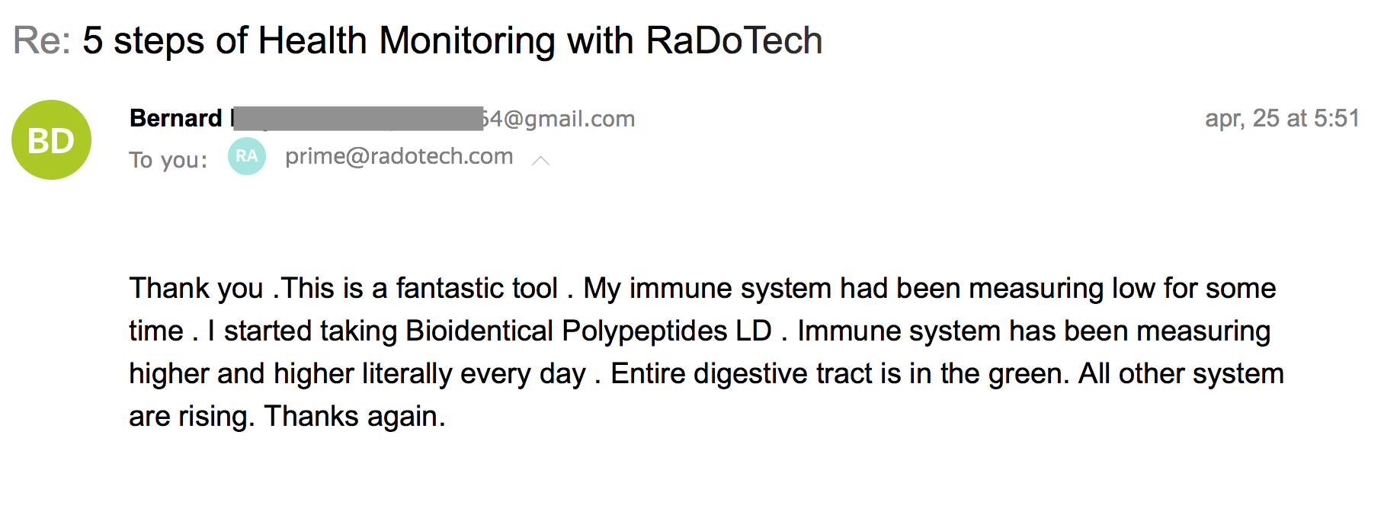1384x515 pixels.
Task: Click "All other system" in the message
Action: 1181,373
